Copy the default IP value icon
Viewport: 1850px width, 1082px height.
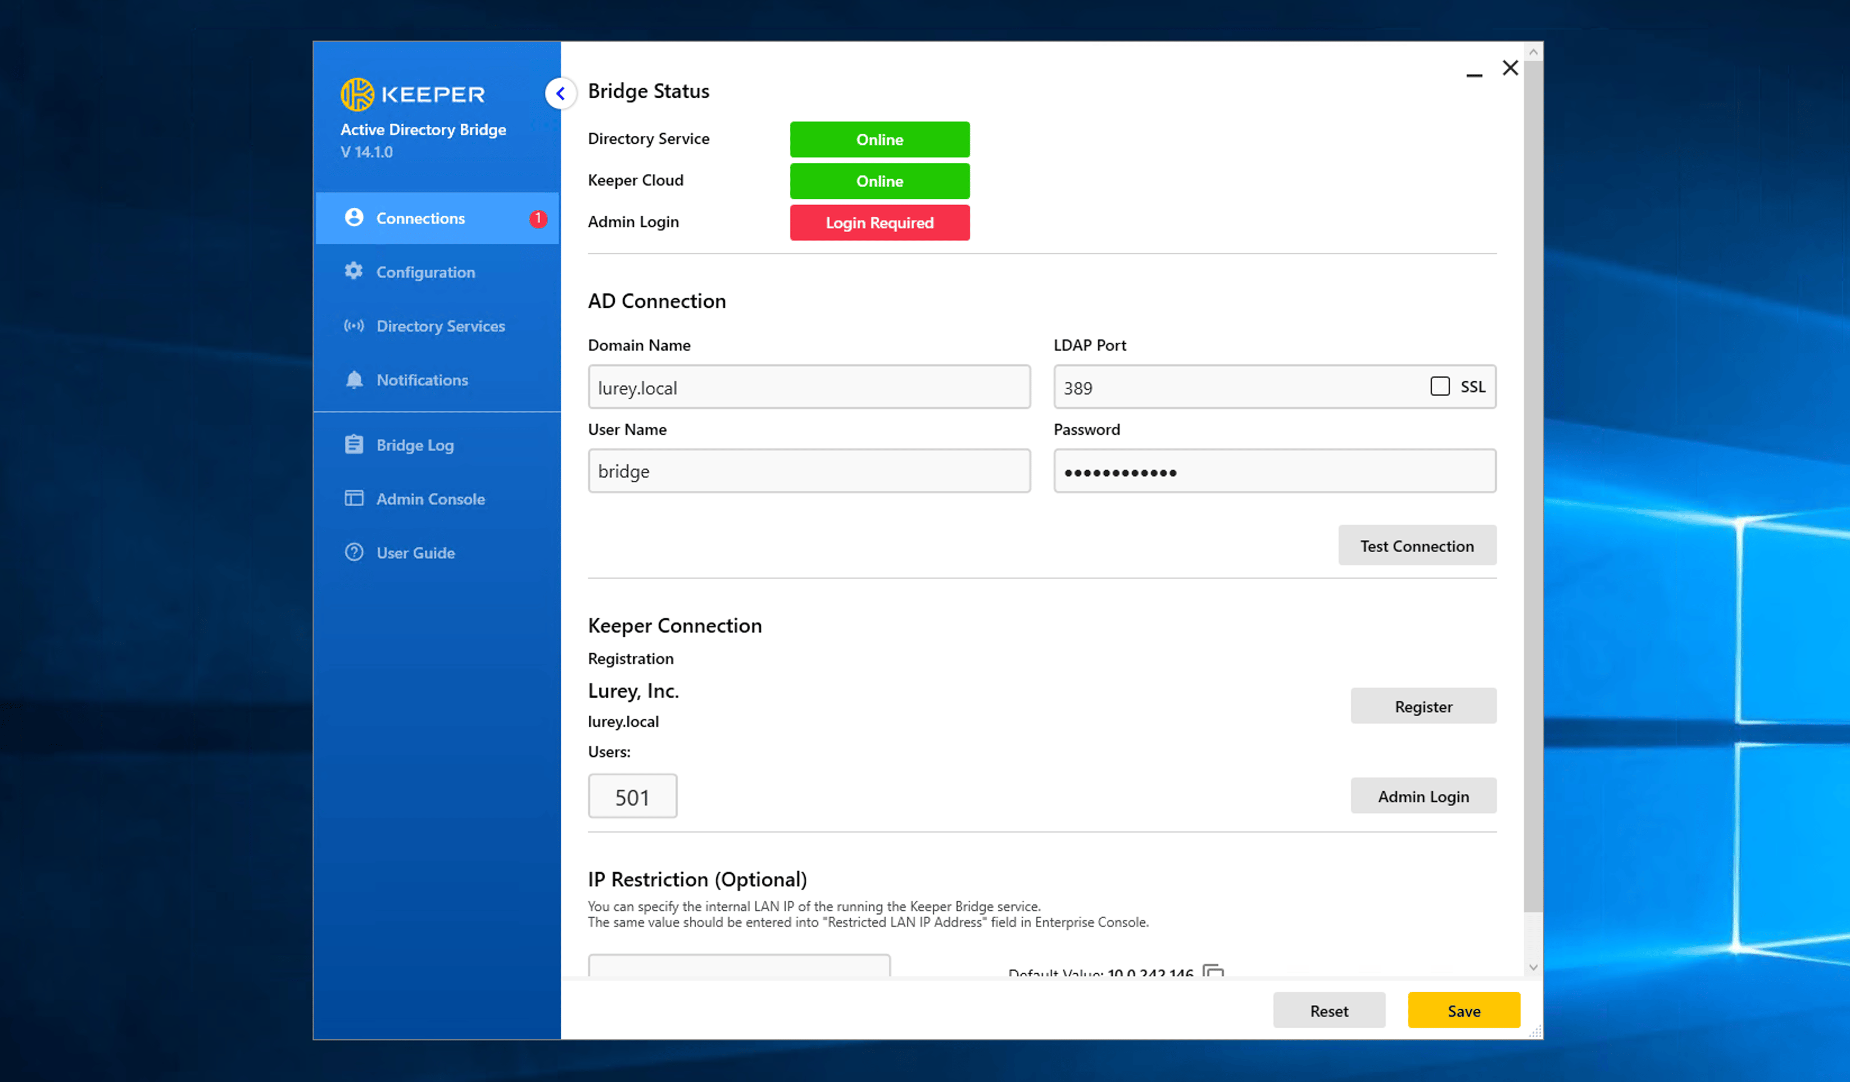(x=1213, y=971)
